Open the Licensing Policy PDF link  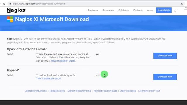(x=149, y=91)
